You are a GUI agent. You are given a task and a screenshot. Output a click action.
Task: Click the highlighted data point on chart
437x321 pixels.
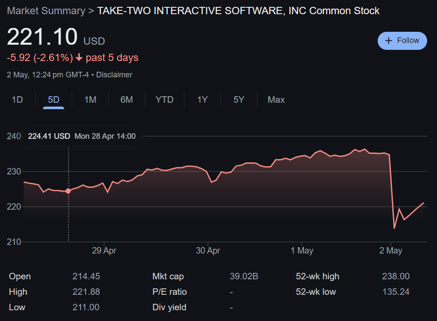[x=68, y=191]
